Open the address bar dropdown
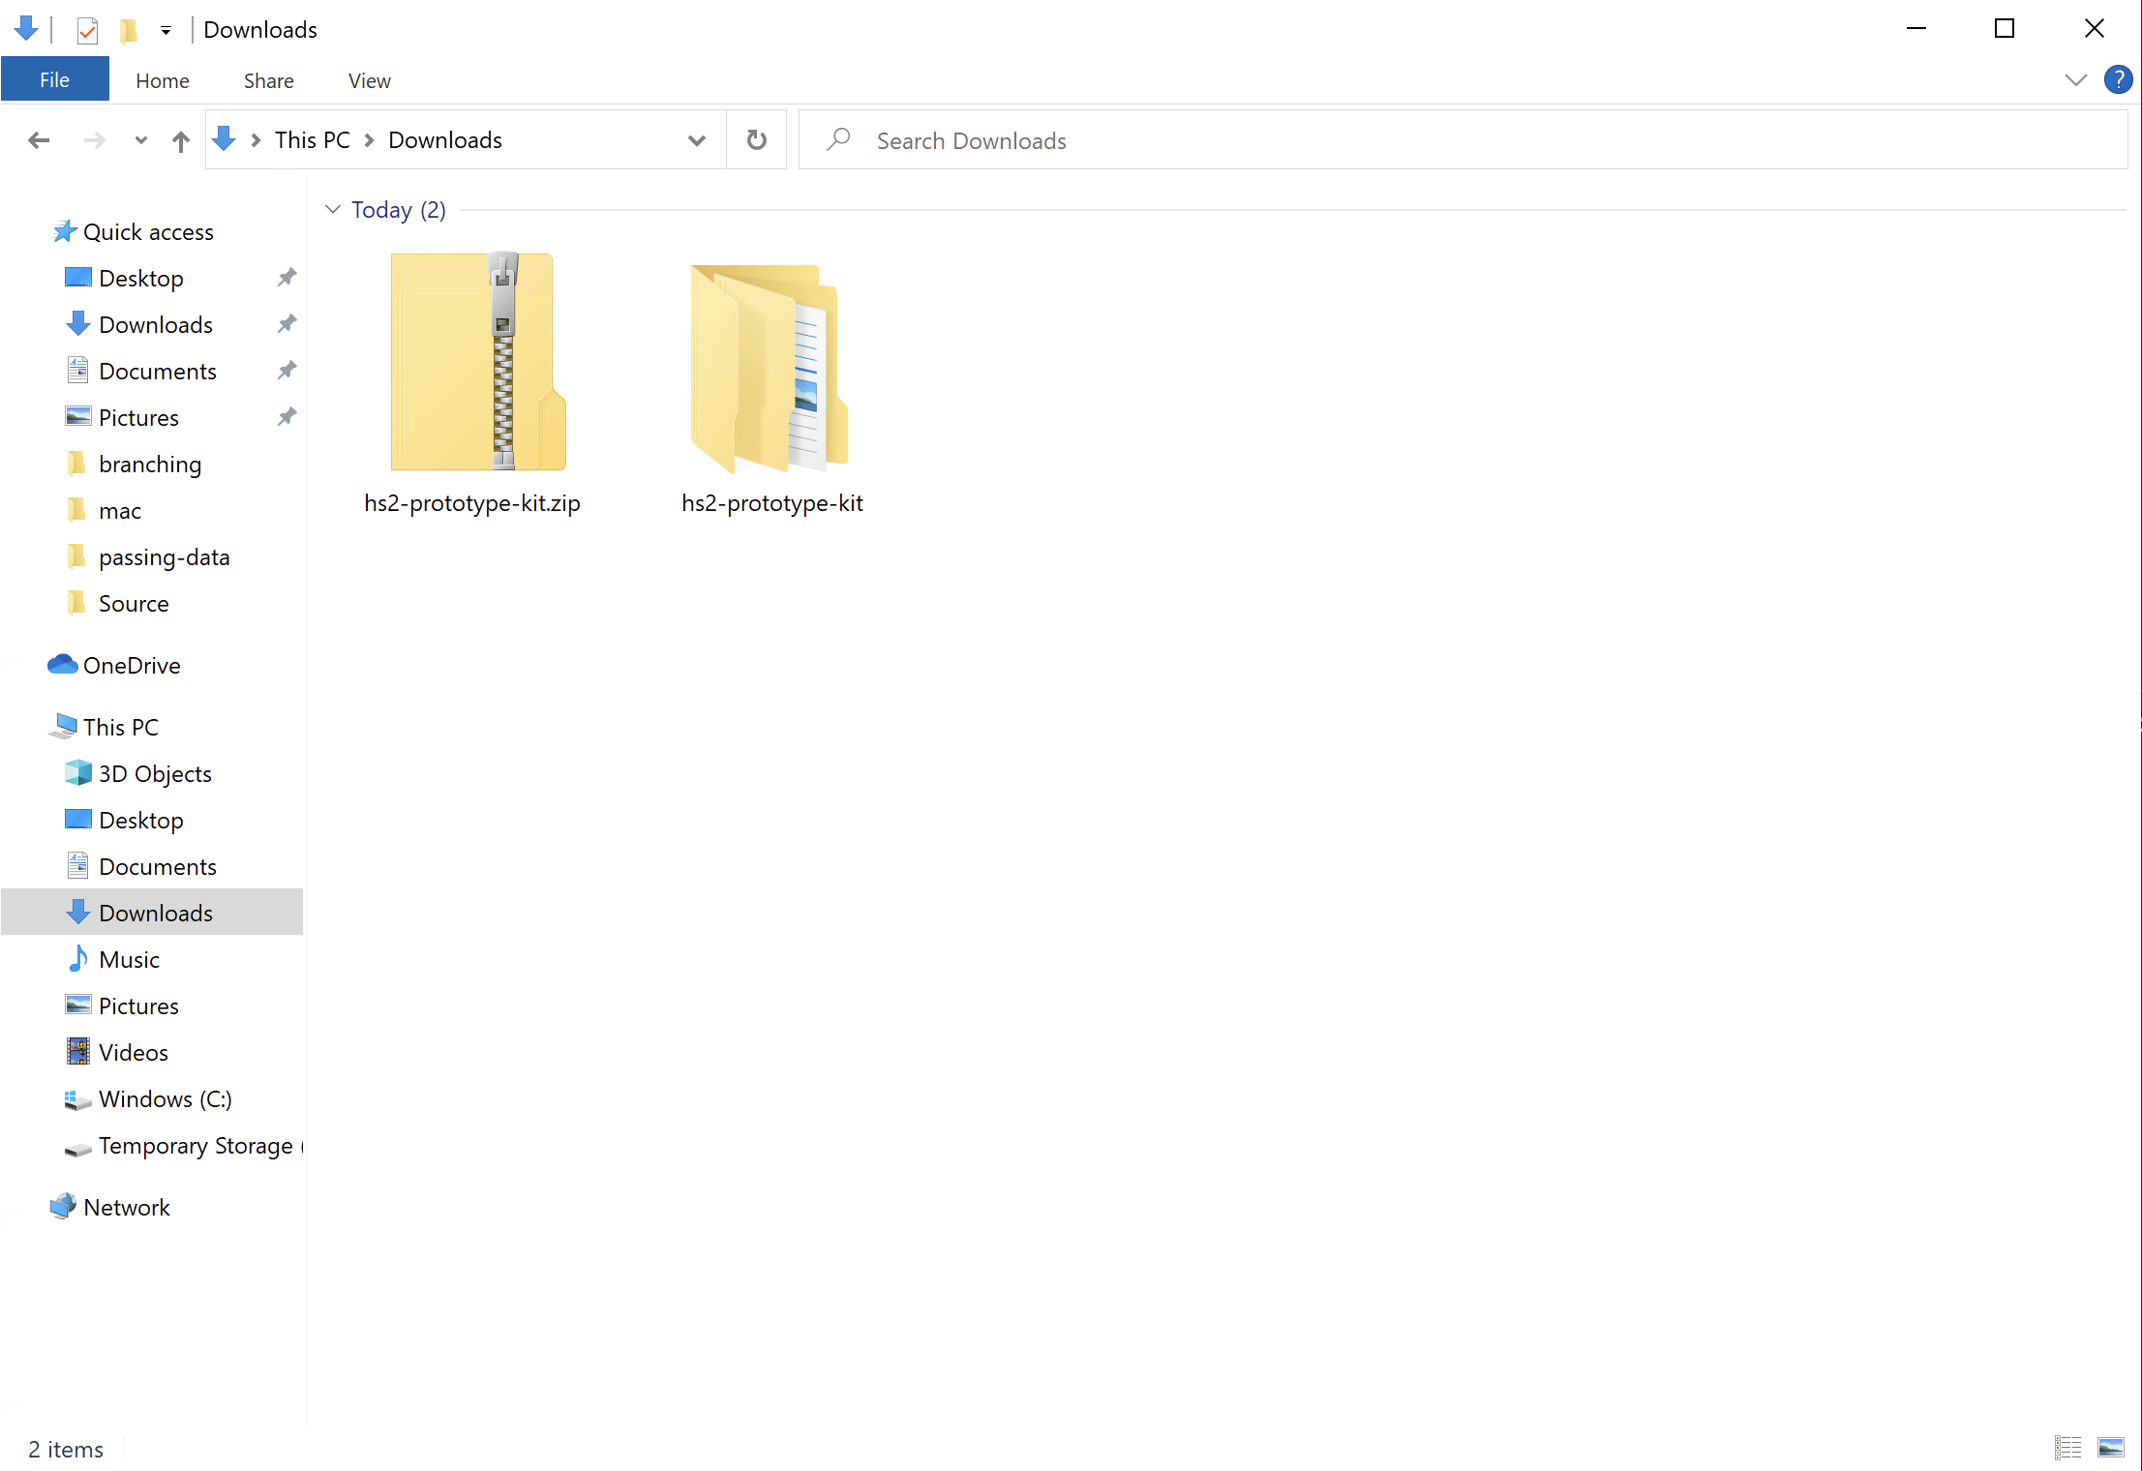This screenshot has width=2142, height=1471. pyautogui.click(x=697, y=139)
